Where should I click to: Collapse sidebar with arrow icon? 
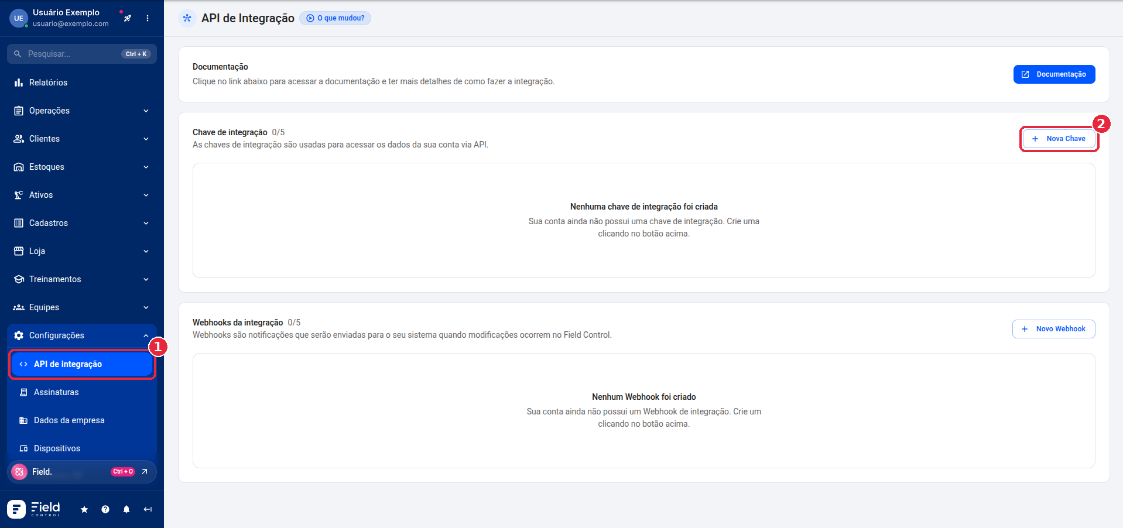(x=148, y=509)
